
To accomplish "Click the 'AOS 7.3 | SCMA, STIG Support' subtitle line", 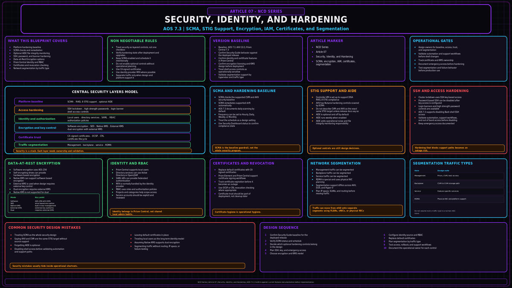I will (x=256, y=29).
